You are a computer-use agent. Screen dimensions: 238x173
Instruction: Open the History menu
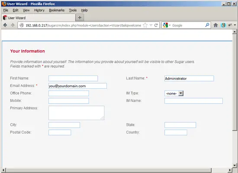coord(39,10)
